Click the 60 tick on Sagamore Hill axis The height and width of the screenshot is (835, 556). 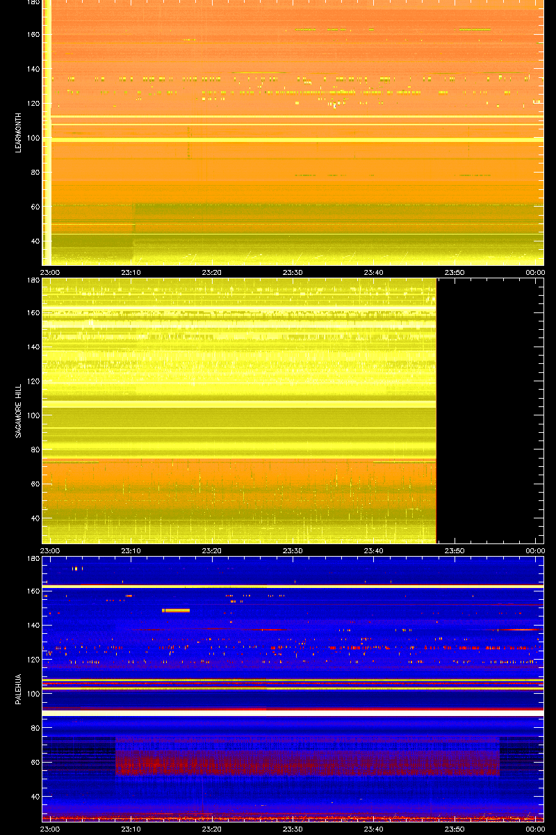[35, 484]
